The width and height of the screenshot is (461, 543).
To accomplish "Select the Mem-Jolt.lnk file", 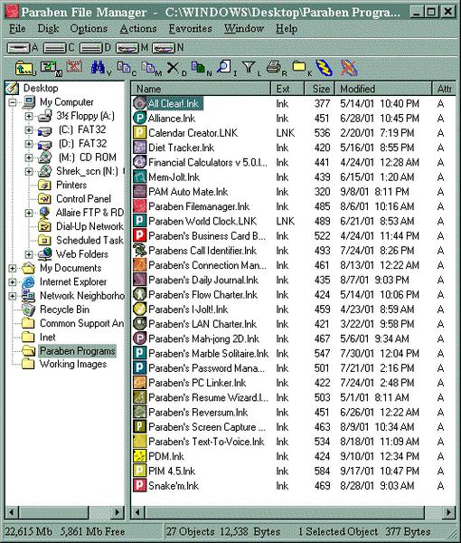I will tap(174, 177).
